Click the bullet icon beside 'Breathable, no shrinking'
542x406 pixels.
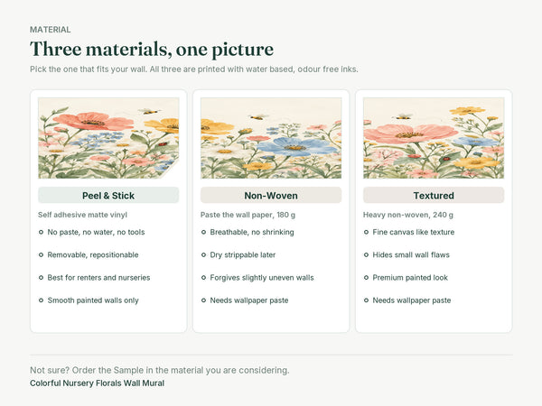click(x=203, y=233)
